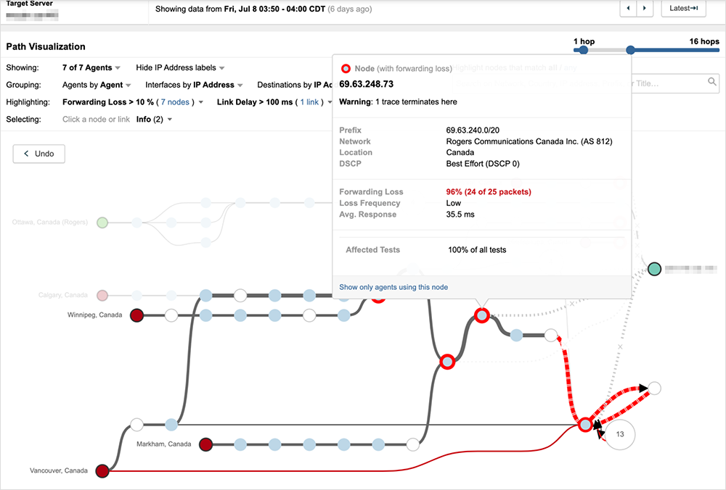Image resolution: width=726 pixels, height=490 pixels.
Task: Open Agents by Agent grouping dropdown
Action: point(97,85)
